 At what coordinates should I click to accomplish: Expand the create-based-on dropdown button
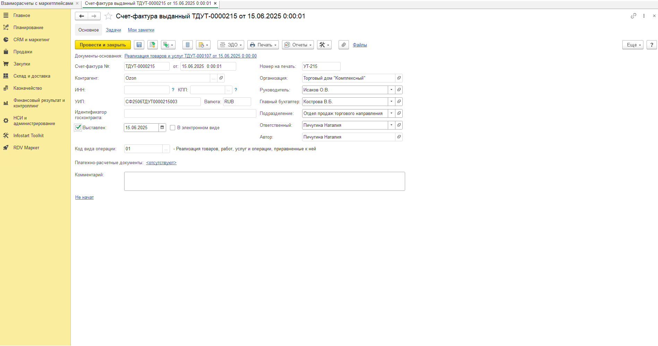point(168,45)
